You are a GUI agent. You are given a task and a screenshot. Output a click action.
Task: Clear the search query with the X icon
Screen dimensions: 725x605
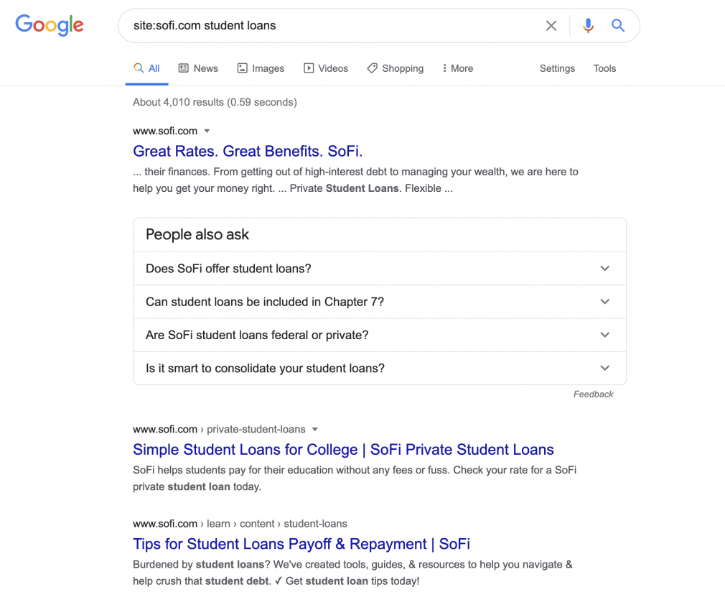(551, 25)
